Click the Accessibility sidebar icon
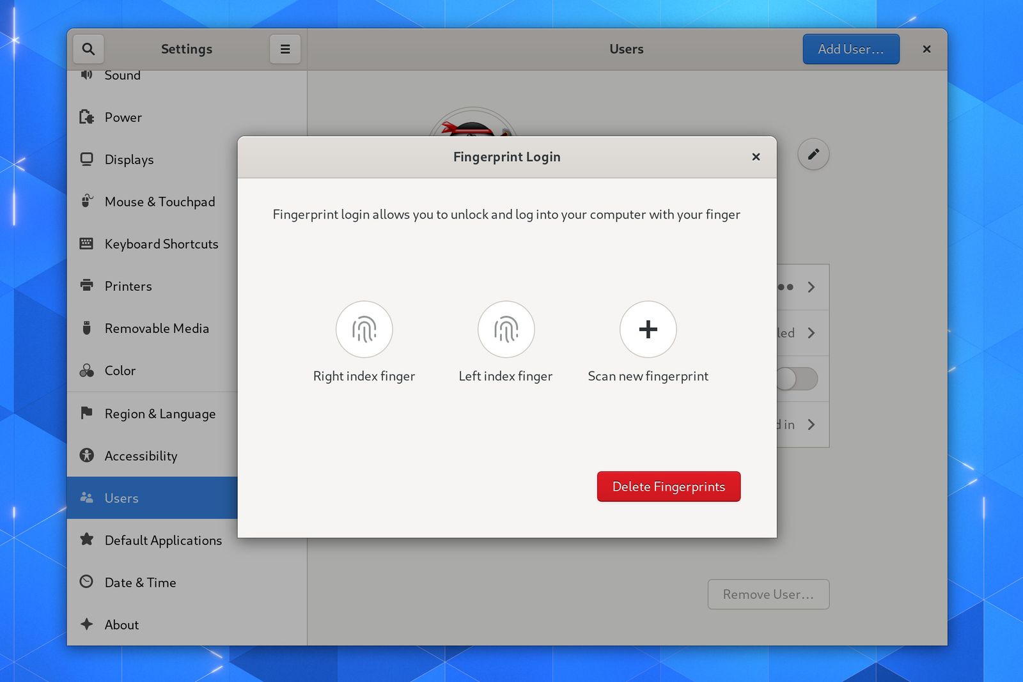 click(x=88, y=456)
